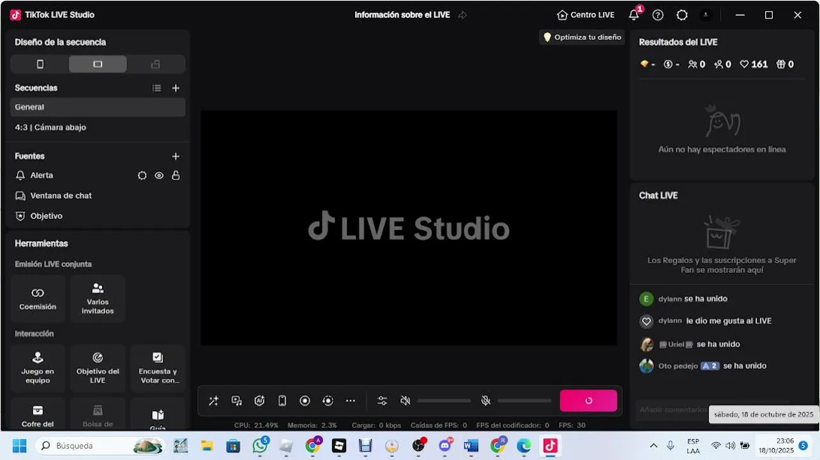Select the General scene
820x460 pixels.
pyautogui.click(x=98, y=107)
